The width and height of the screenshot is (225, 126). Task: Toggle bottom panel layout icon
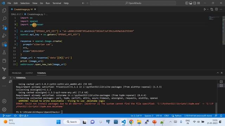click(191, 3)
